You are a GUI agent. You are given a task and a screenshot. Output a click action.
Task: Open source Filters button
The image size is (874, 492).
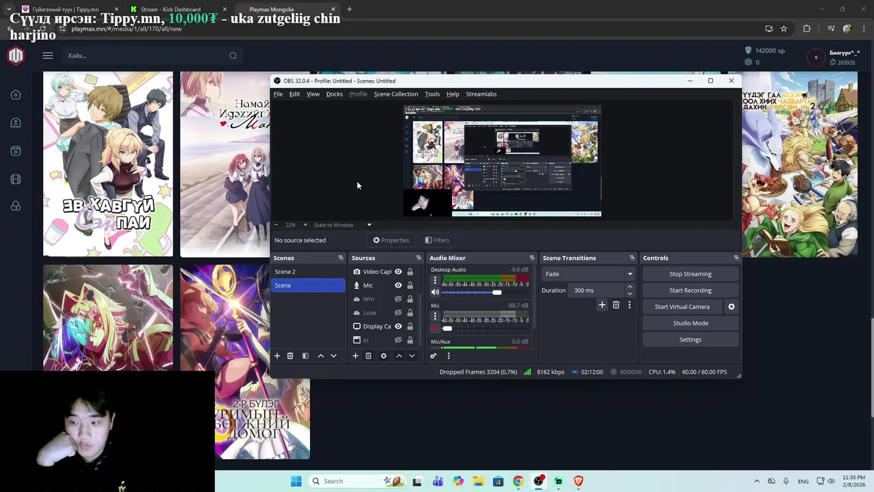[437, 241]
